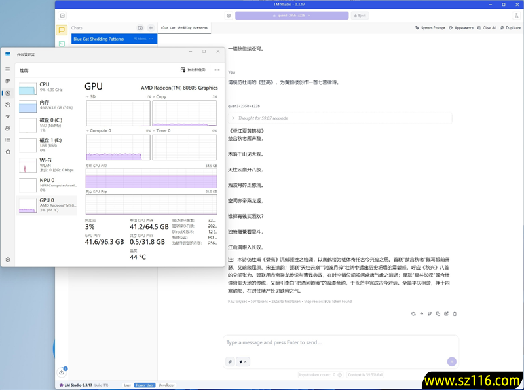Open Task Manager settings gear
524x390 pixels.
point(8,260)
